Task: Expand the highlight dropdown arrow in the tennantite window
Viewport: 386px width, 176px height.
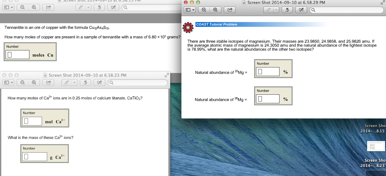Action: click(x=88, y=7)
